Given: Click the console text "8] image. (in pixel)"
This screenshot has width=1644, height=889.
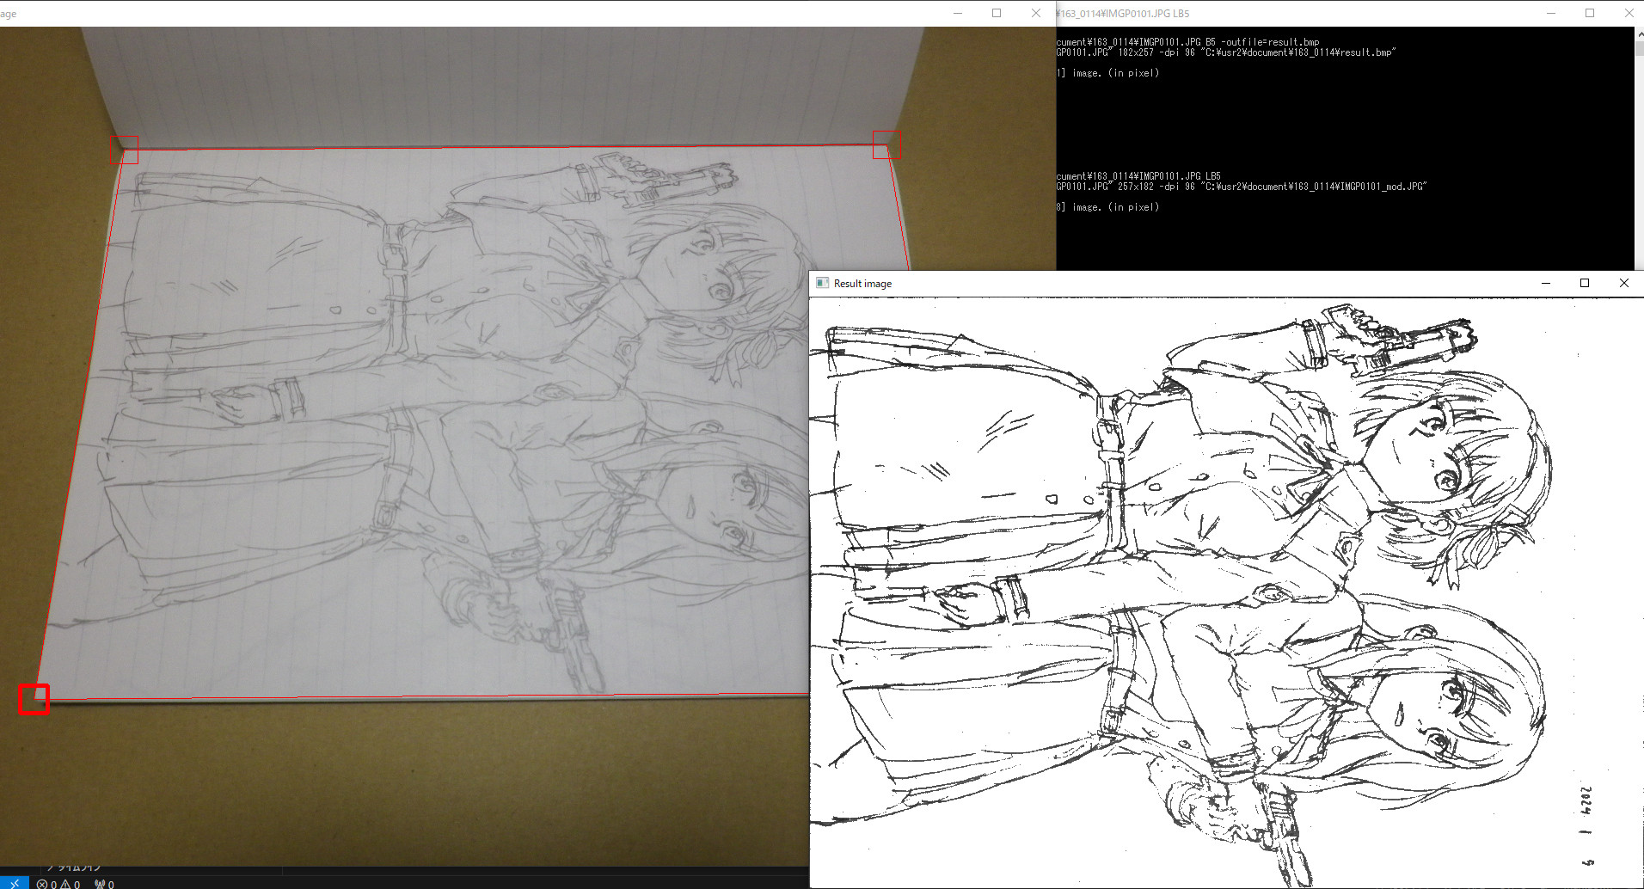Looking at the screenshot, I should click(x=1107, y=207).
